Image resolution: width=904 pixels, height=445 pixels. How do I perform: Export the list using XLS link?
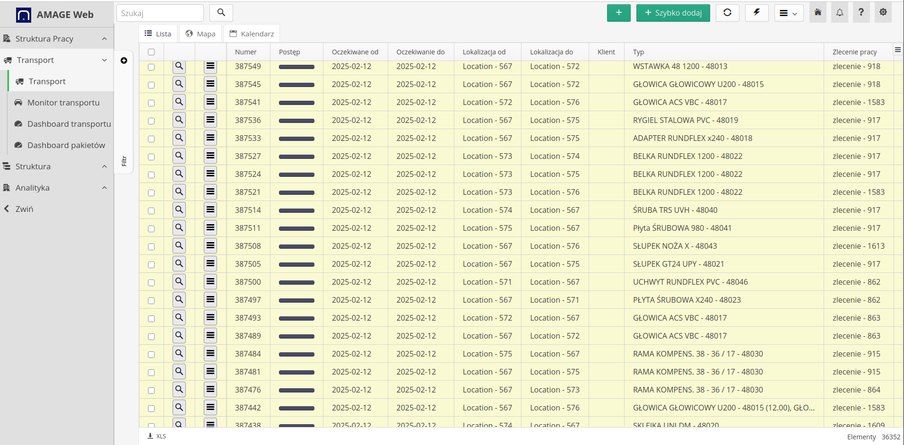(157, 436)
